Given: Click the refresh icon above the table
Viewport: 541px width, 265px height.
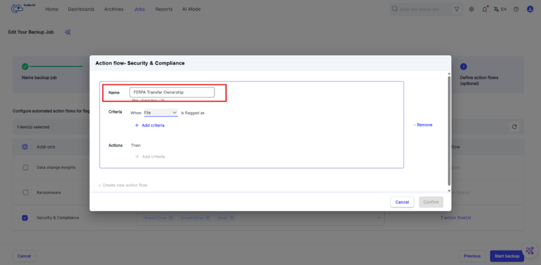Looking at the screenshot, I should click(514, 126).
